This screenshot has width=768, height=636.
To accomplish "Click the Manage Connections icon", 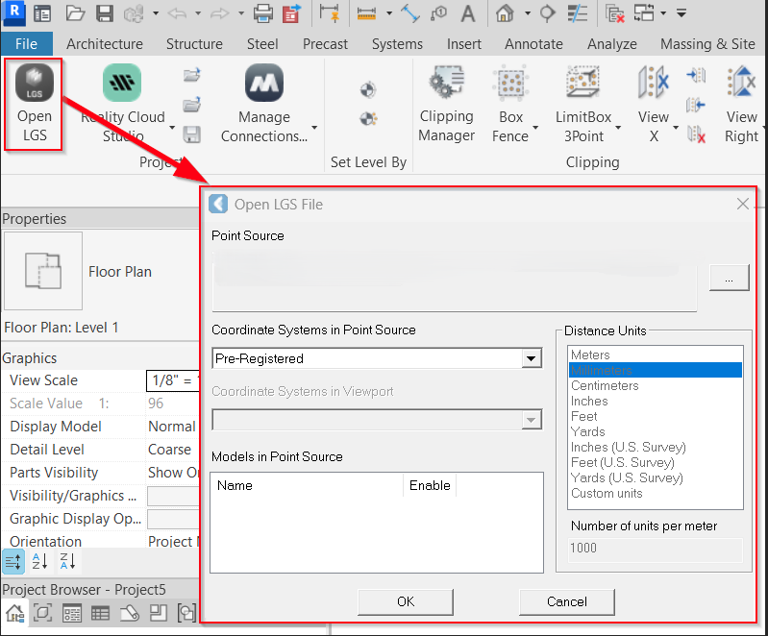I will click(264, 85).
